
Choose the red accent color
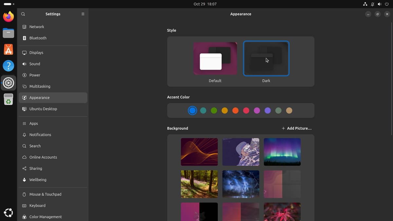coord(246,111)
